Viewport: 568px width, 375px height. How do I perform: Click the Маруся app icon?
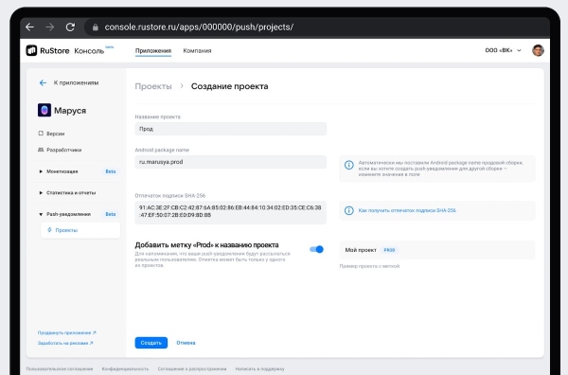click(x=44, y=110)
